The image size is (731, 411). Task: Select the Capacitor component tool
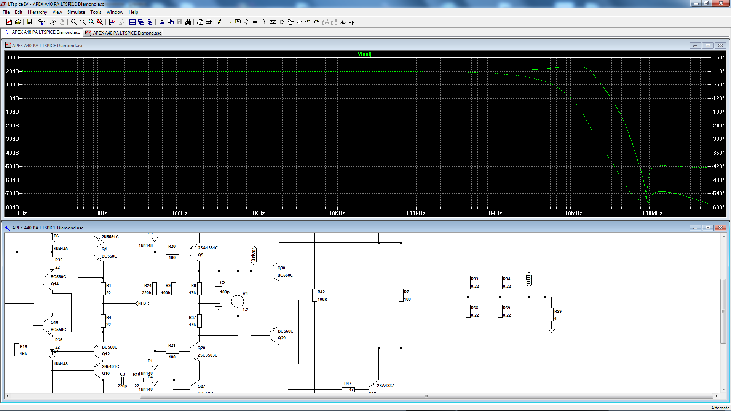(x=255, y=22)
